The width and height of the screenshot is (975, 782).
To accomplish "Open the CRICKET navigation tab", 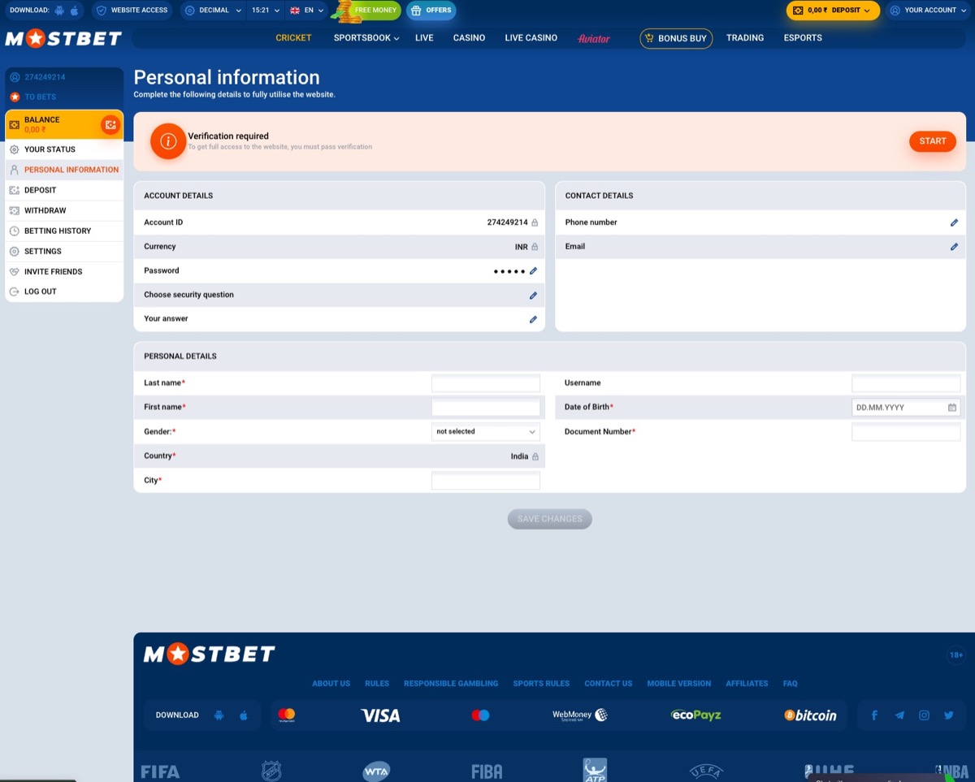I will coord(293,38).
